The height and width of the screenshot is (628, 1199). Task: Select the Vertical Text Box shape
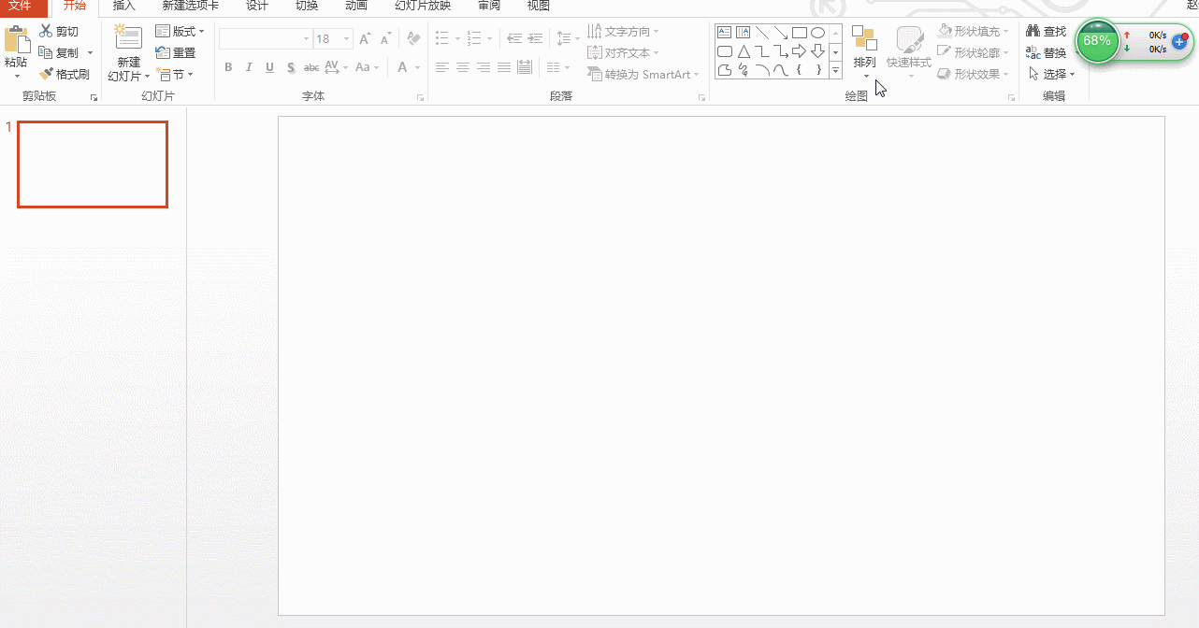(x=744, y=32)
